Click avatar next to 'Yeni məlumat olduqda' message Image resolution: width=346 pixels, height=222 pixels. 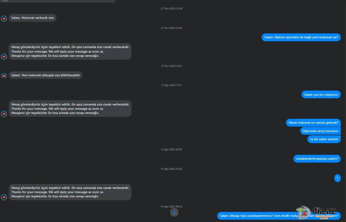tap(4, 76)
